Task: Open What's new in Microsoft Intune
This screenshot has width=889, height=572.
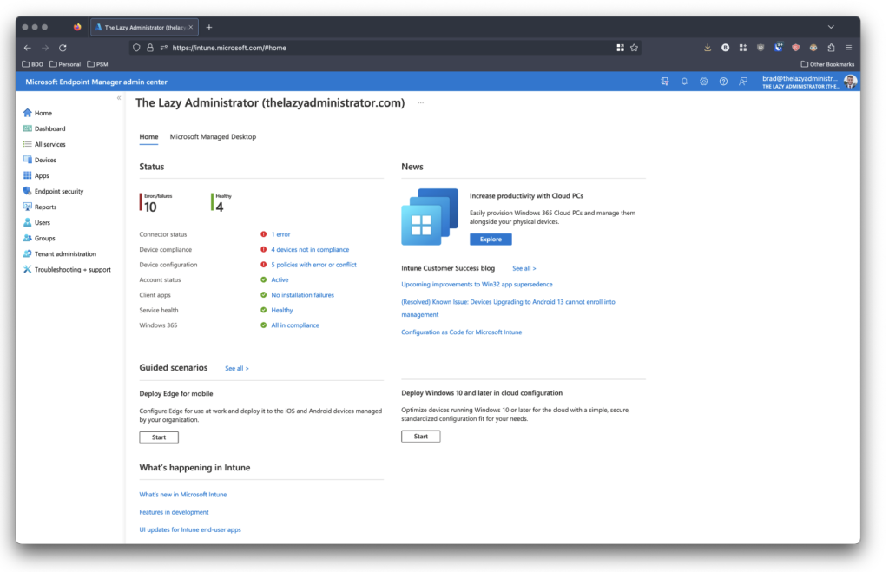Action: [x=182, y=495]
